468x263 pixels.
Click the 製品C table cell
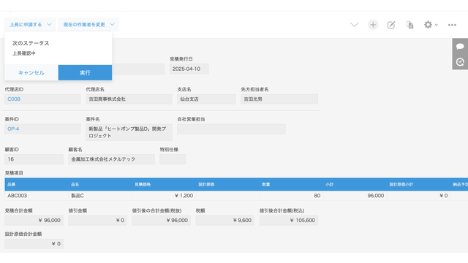(100, 196)
